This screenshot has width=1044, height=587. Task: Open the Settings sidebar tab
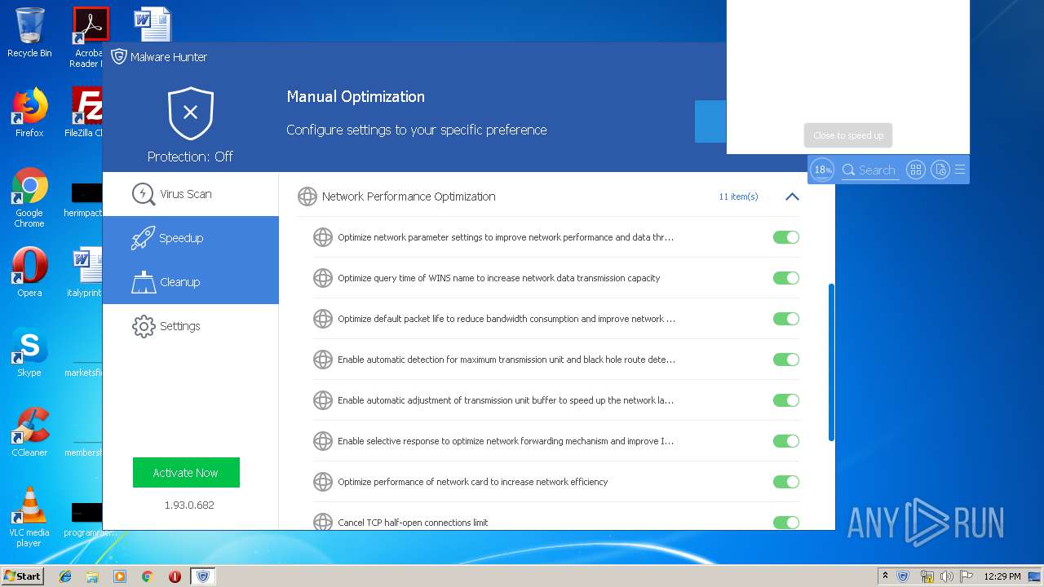pyautogui.click(x=190, y=326)
